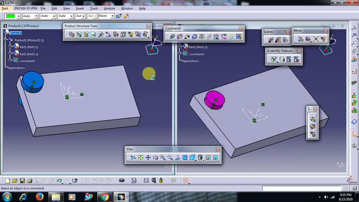Open the None dropdown in graphic properties
The width and height of the screenshot is (359, 202).
[x=112, y=16]
